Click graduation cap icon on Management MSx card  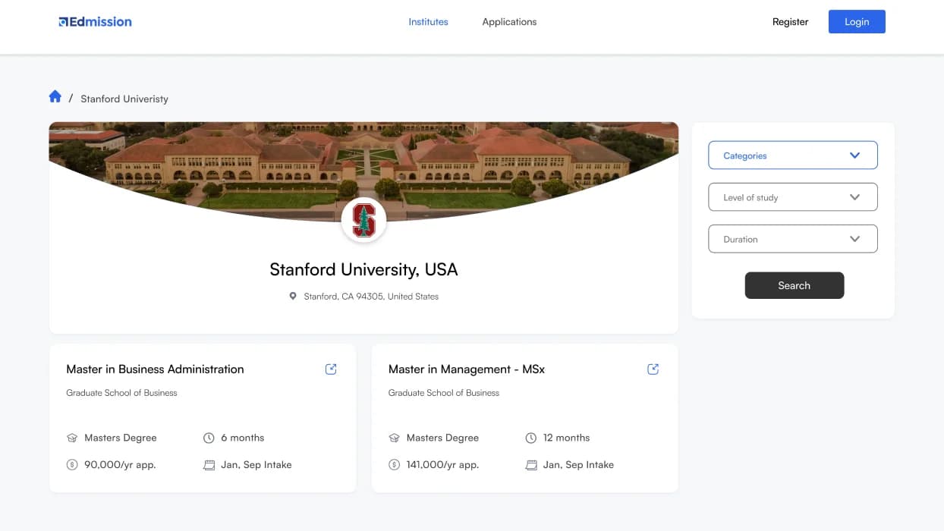[x=394, y=438]
